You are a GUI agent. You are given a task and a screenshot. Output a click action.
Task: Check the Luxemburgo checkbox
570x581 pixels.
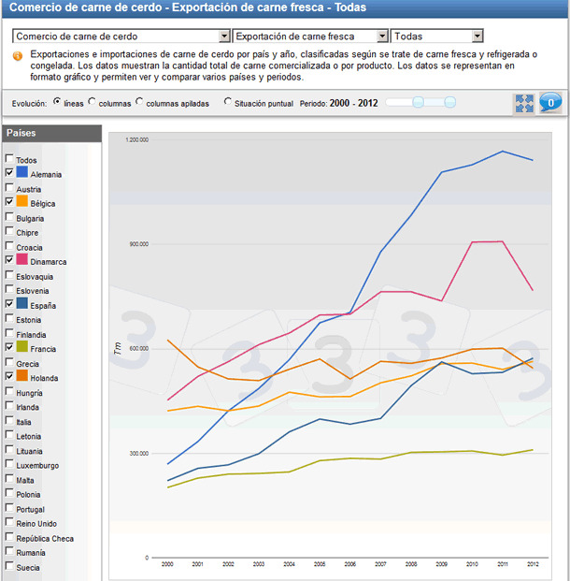9,463
